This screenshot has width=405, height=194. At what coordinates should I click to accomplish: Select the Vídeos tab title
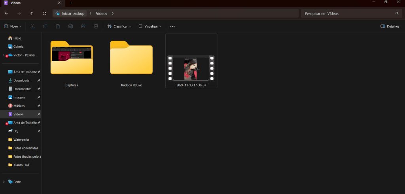click(x=16, y=3)
